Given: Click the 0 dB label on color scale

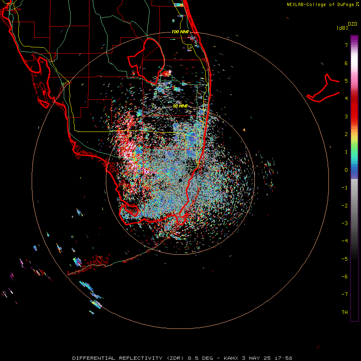Looking at the screenshot, I should tap(346, 170).
